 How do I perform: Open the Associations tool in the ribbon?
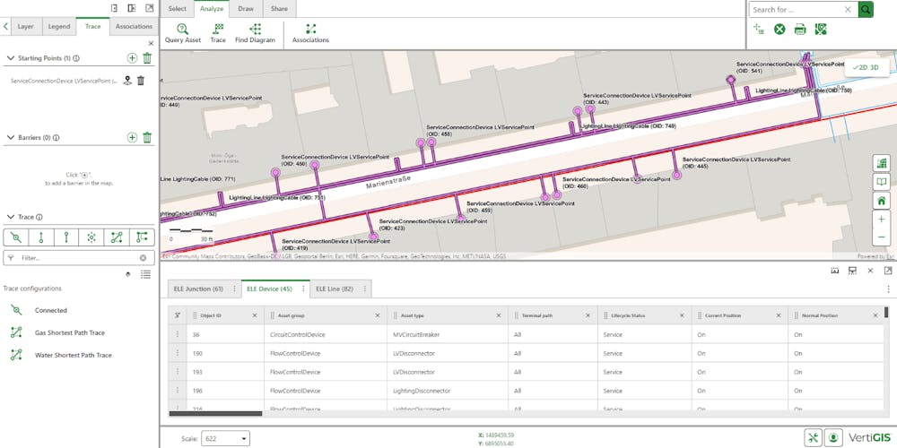310,33
